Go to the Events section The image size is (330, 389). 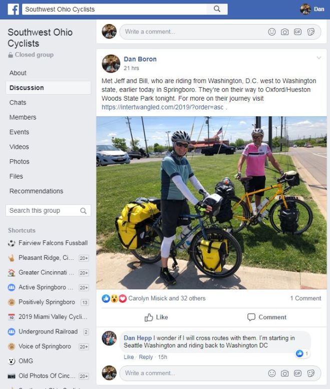[x=19, y=132]
